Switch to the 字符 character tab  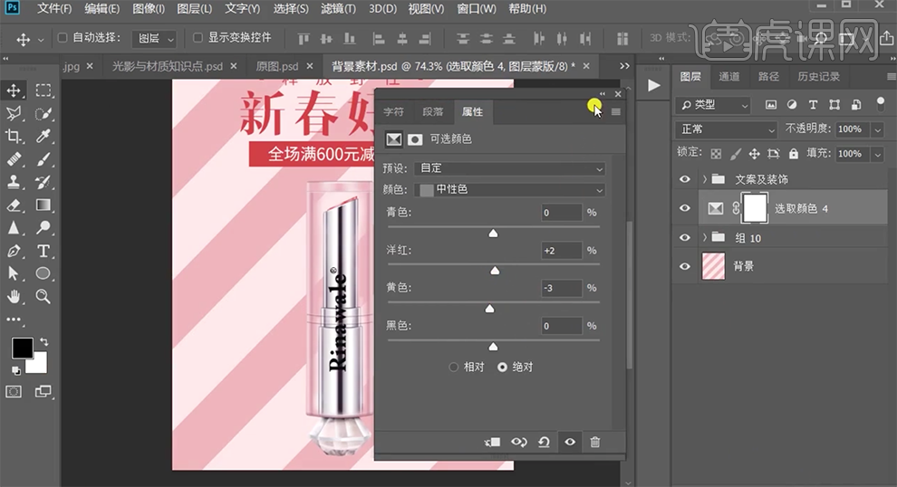coord(393,112)
